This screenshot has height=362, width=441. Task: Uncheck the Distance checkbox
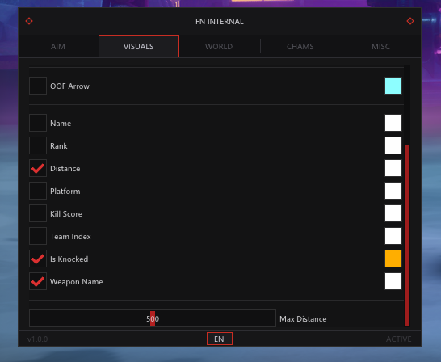coord(38,168)
